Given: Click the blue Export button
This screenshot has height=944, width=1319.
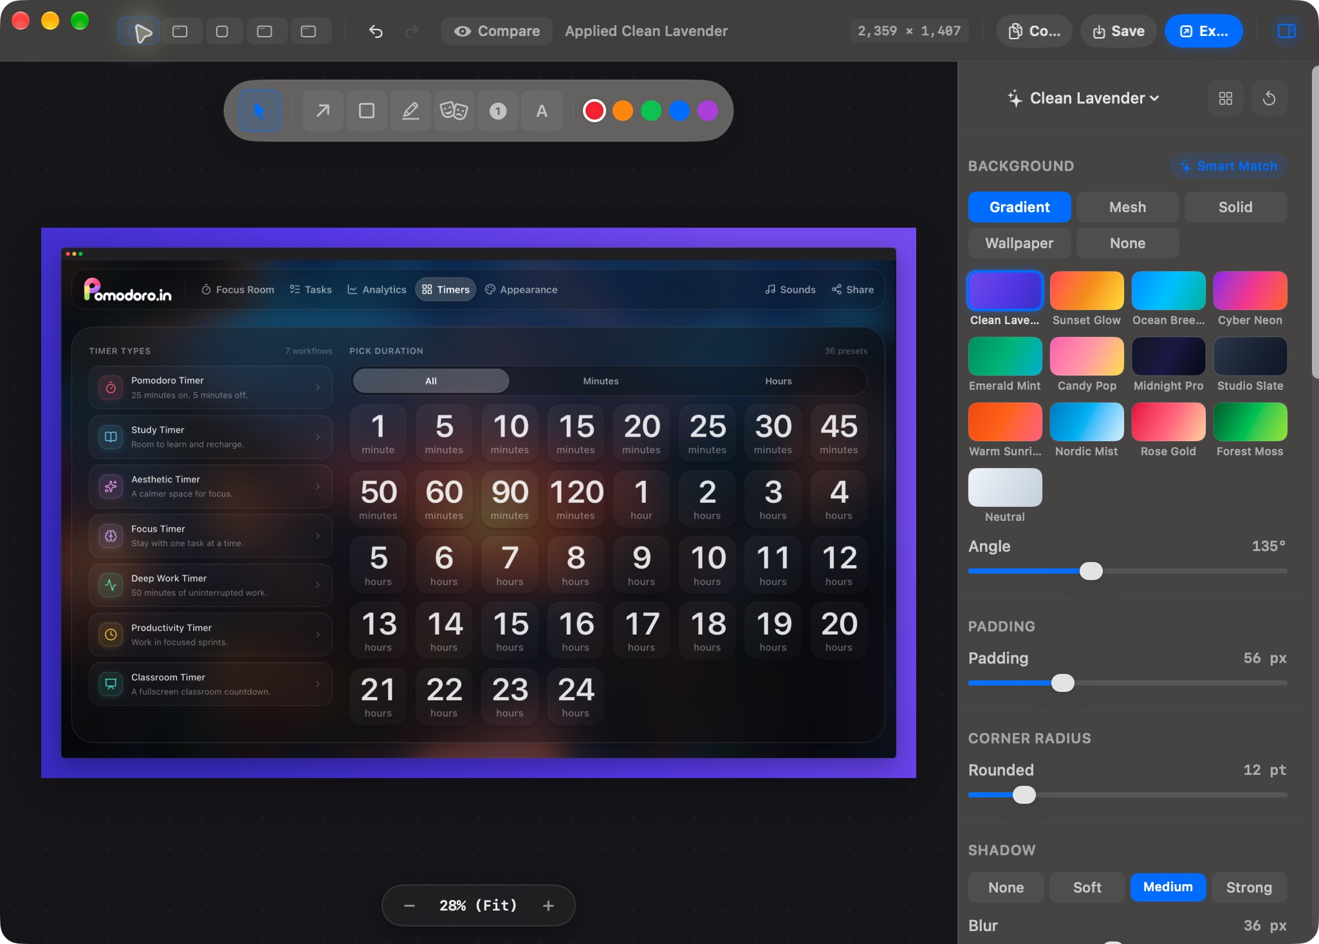Looking at the screenshot, I should pyautogui.click(x=1204, y=31).
